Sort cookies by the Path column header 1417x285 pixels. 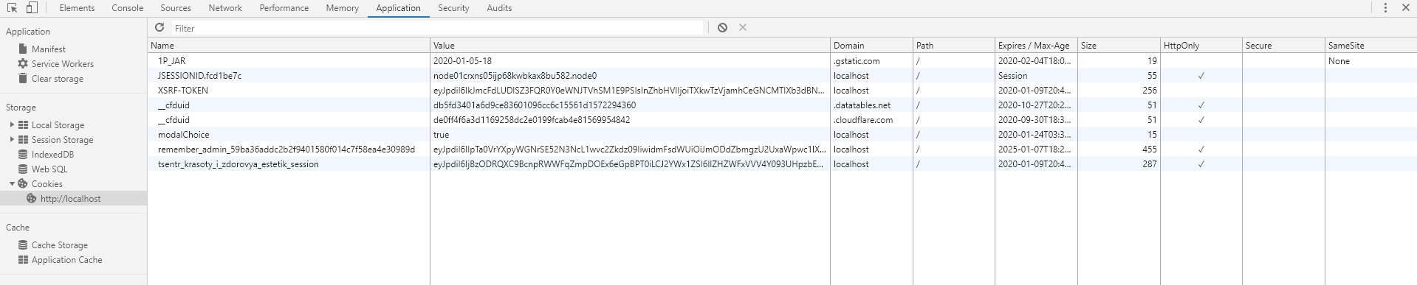pyautogui.click(x=954, y=45)
